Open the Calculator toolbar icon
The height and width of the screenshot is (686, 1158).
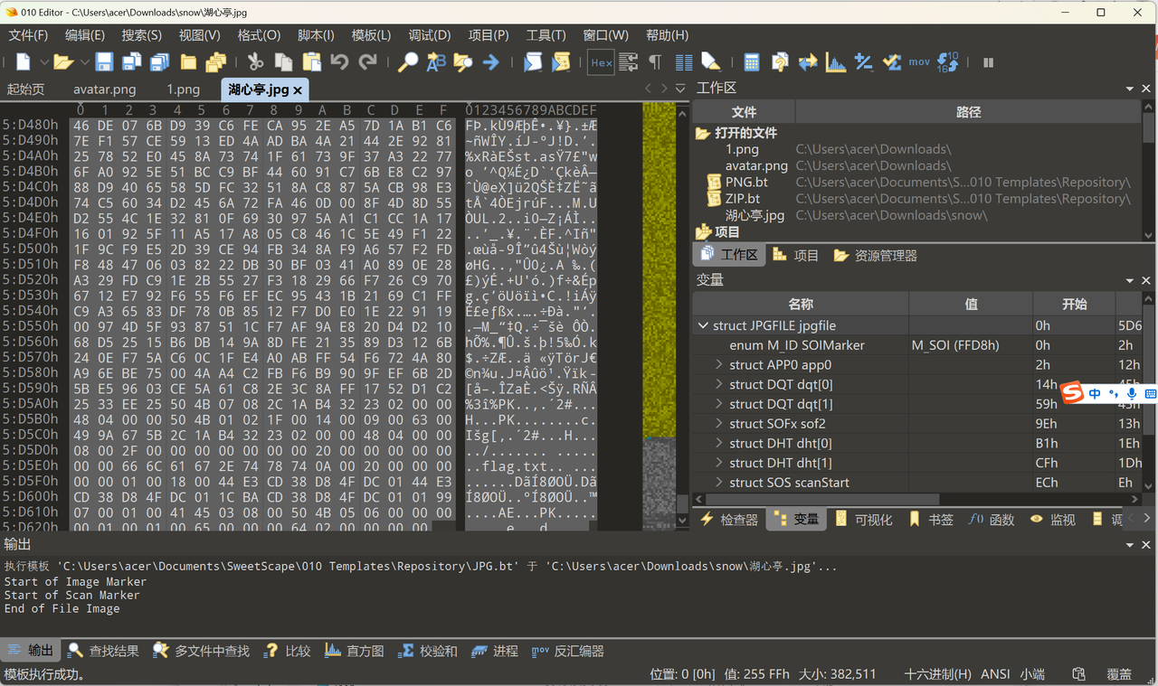(751, 62)
